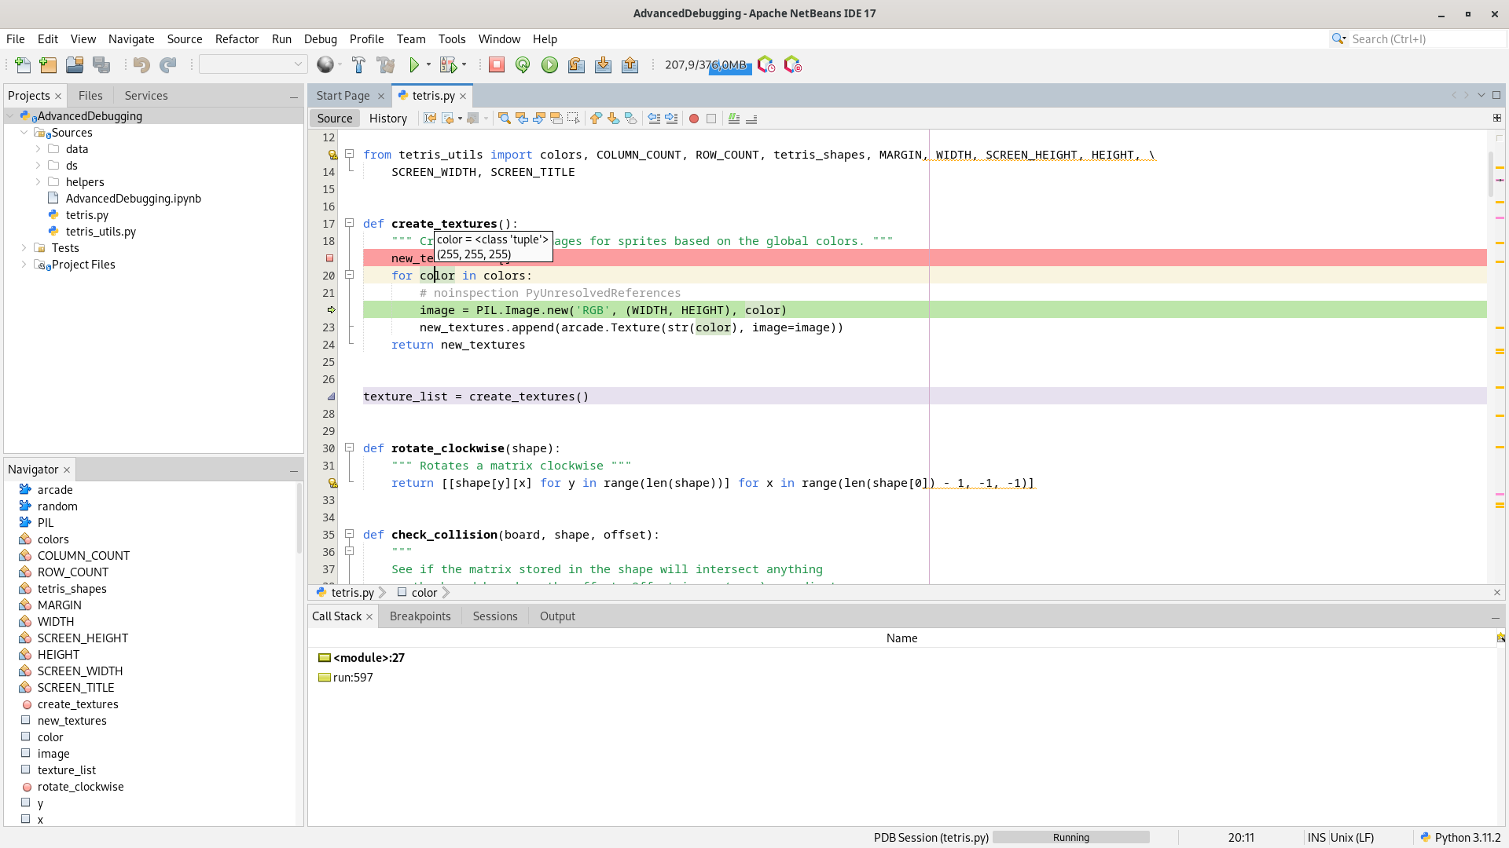Click the Run Project green arrow

point(414,65)
